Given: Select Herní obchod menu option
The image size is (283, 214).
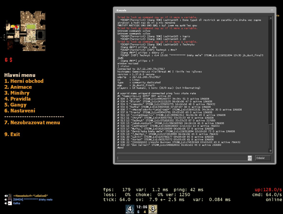Looking at the screenshot, I should point(24,81).
